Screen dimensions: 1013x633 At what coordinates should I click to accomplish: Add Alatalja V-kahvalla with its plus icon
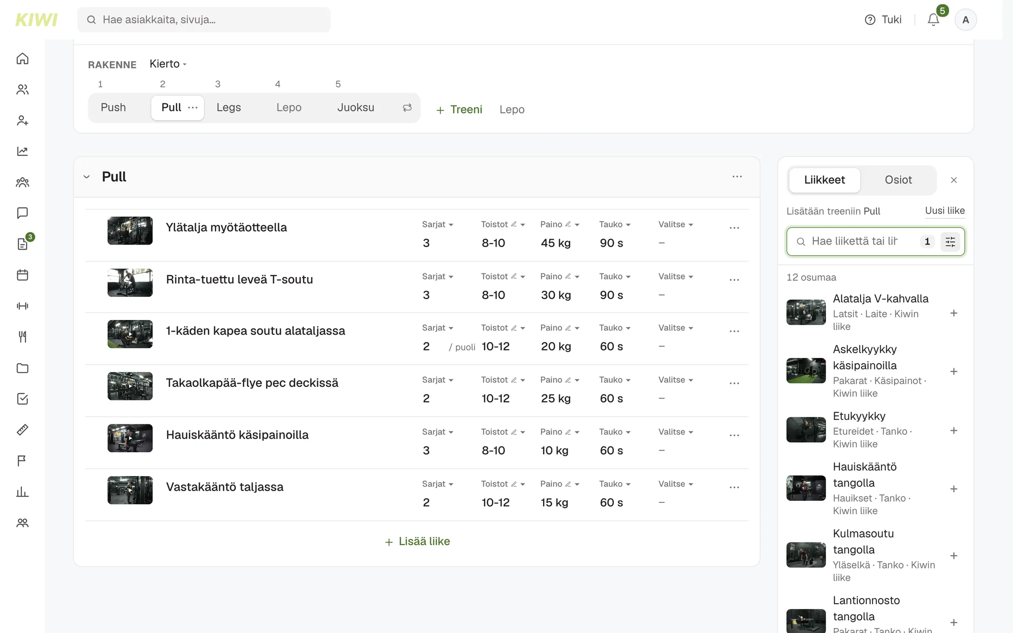954,313
